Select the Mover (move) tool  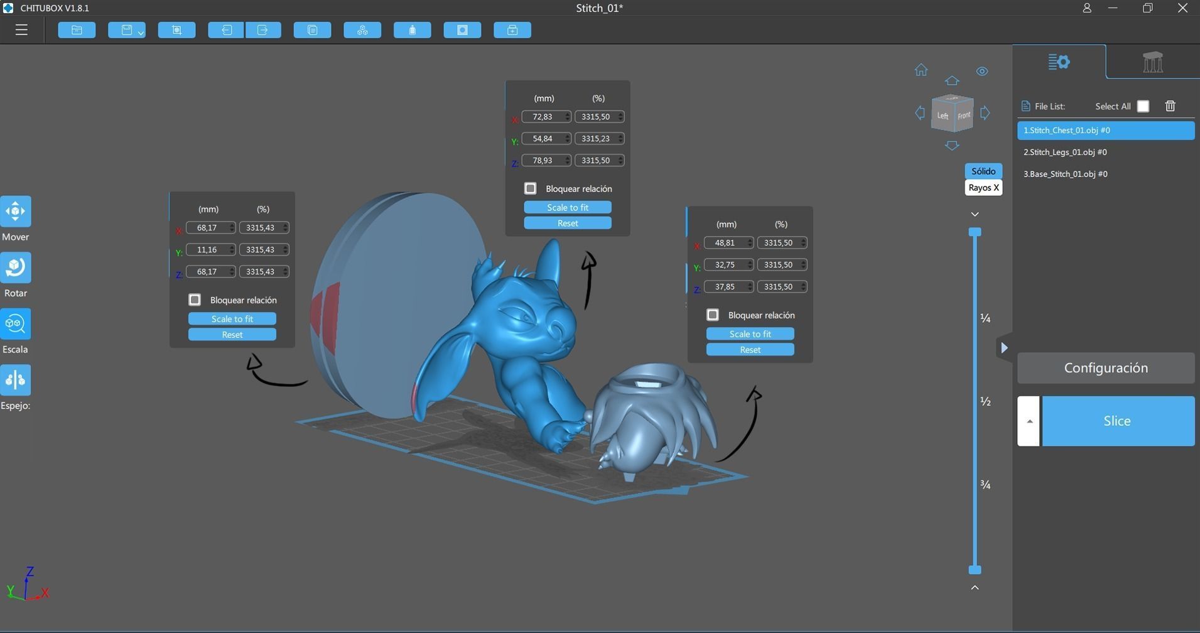(16, 212)
